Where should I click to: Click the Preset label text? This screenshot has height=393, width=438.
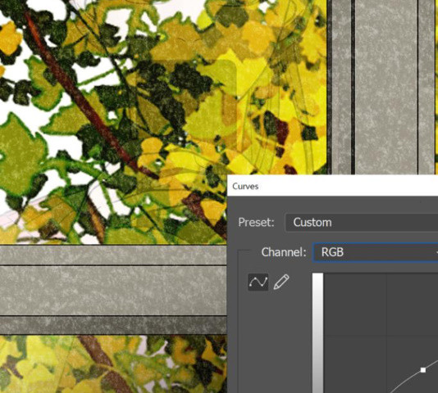(256, 223)
